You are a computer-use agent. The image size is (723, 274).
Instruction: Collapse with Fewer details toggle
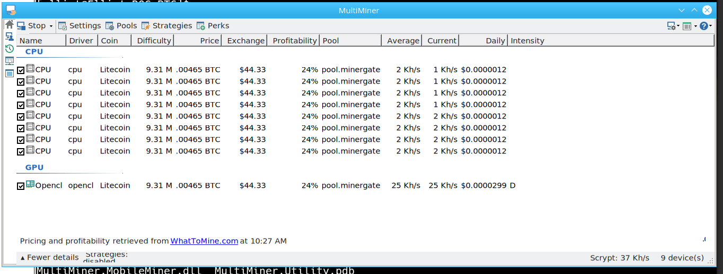tap(50, 258)
